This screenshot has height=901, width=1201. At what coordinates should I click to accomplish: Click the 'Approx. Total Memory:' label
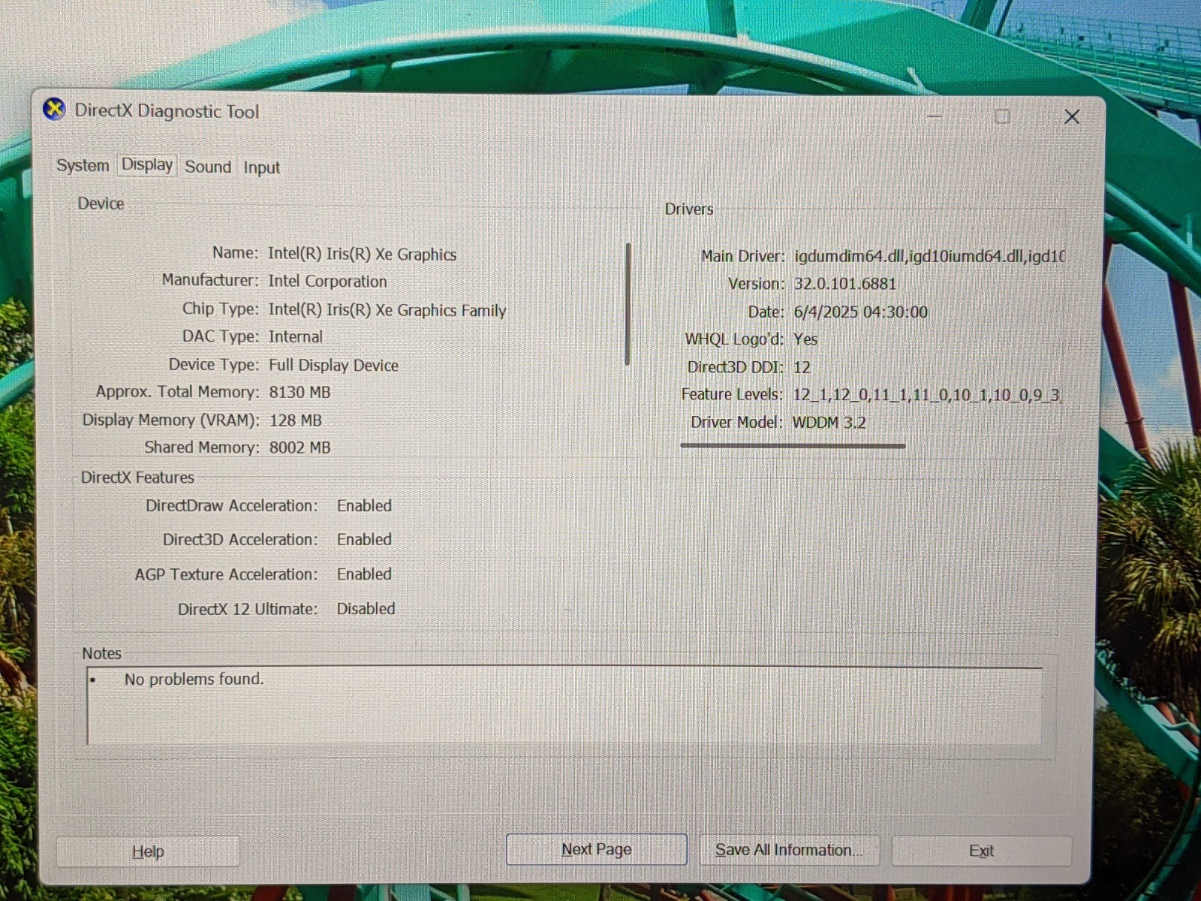(x=177, y=392)
